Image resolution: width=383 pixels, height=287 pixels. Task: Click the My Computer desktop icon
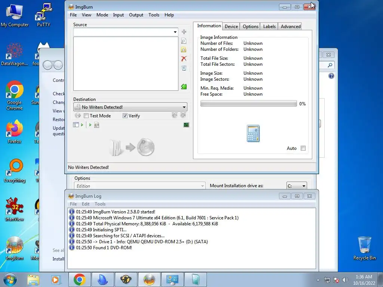point(15,15)
